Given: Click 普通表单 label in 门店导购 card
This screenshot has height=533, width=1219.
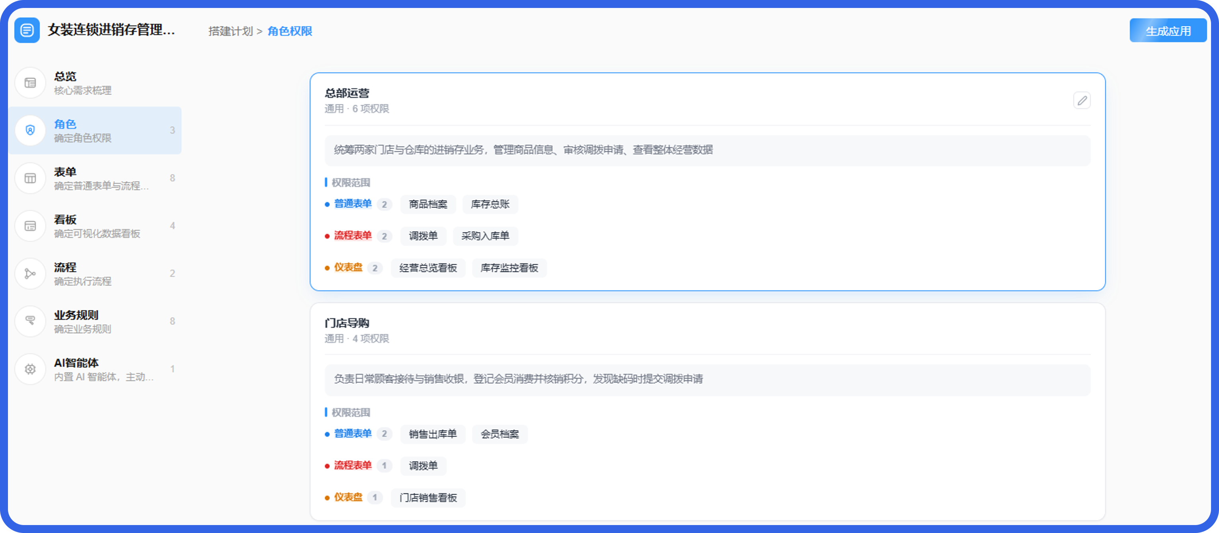Looking at the screenshot, I should 353,434.
